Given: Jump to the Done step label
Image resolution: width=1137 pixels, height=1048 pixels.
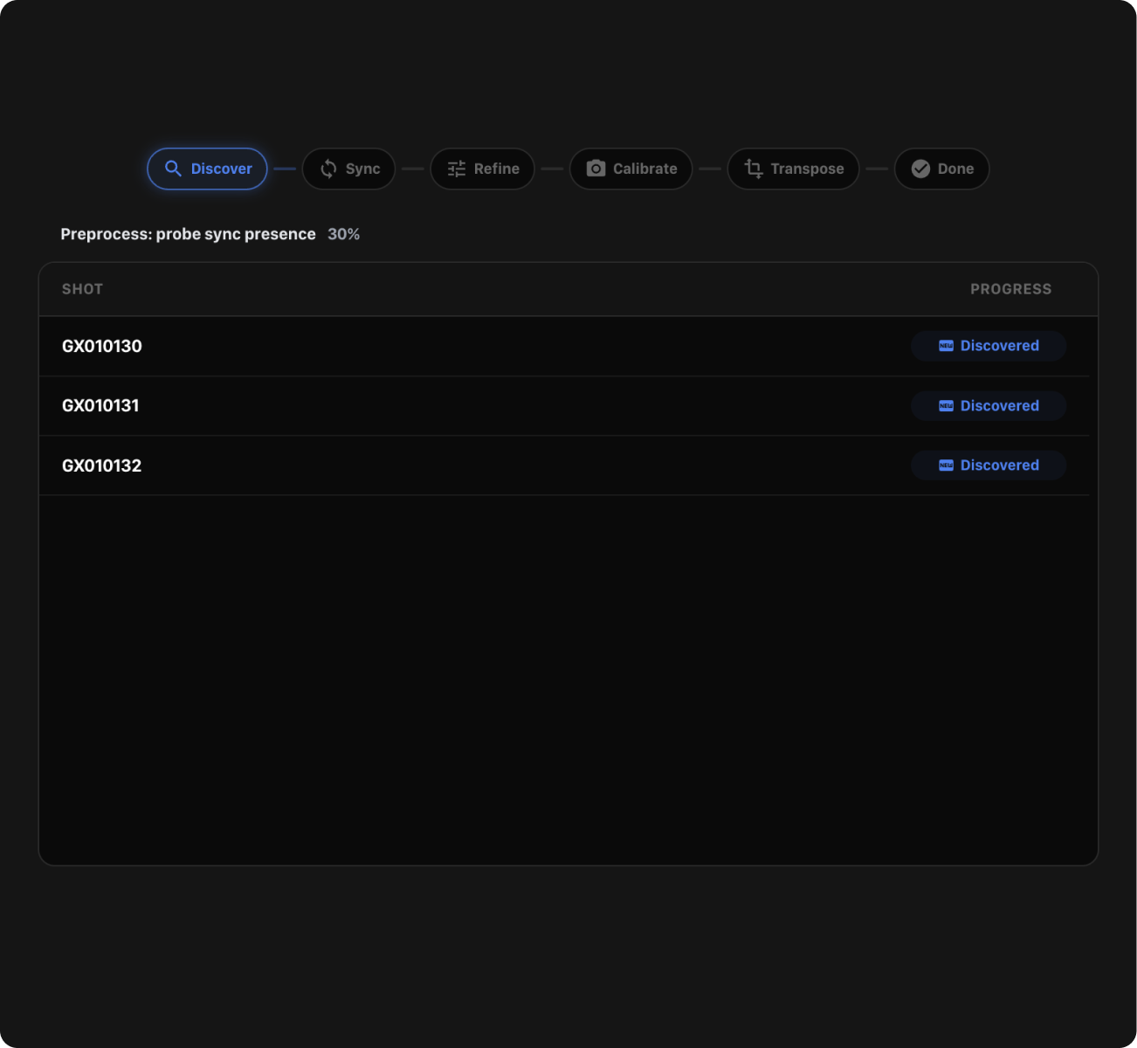Looking at the screenshot, I should 955,169.
